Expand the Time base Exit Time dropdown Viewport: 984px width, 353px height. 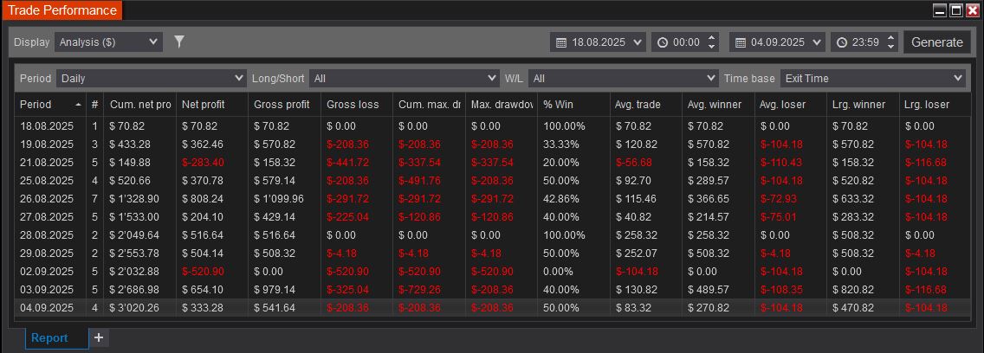(x=872, y=79)
